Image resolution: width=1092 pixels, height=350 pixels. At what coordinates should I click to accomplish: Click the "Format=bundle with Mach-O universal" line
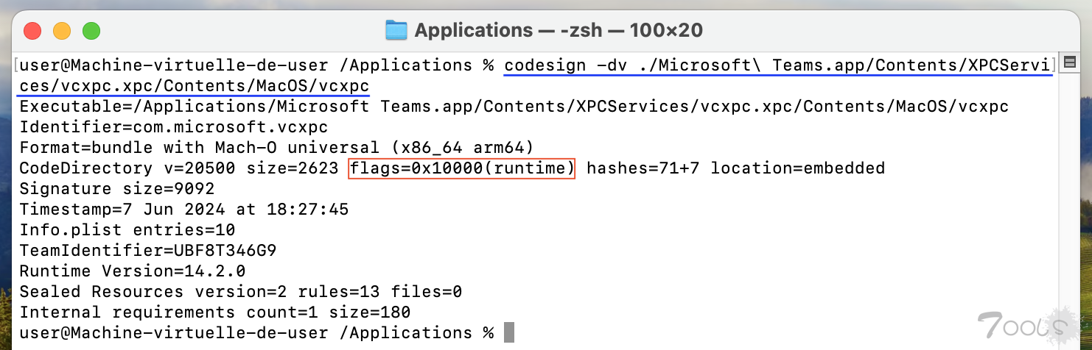(276, 148)
